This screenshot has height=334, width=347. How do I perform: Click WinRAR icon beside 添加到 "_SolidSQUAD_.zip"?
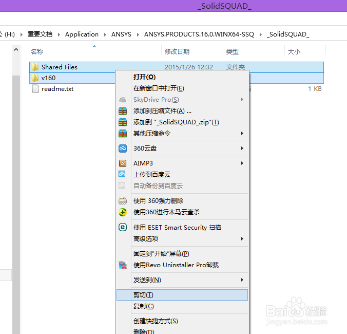[123, 122]
